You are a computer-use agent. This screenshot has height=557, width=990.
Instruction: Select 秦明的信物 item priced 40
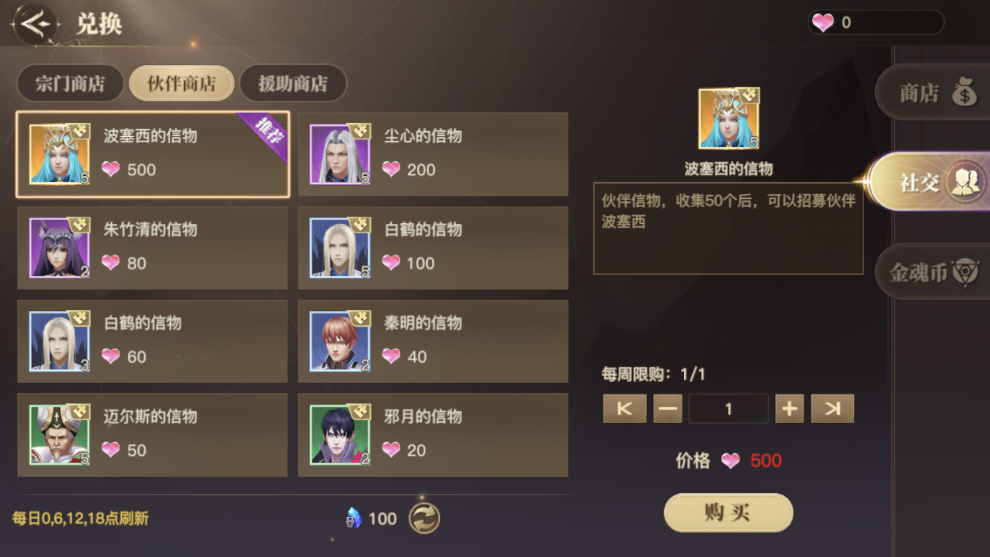click(433, 341)
